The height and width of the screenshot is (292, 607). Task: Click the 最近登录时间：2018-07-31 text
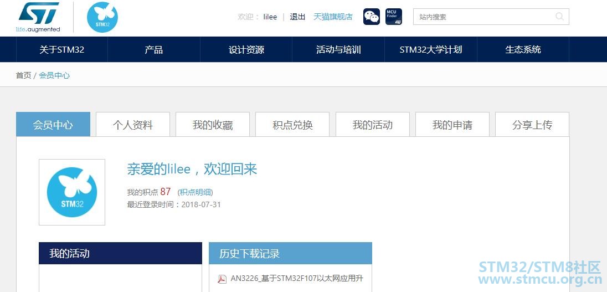click(174, 204)
